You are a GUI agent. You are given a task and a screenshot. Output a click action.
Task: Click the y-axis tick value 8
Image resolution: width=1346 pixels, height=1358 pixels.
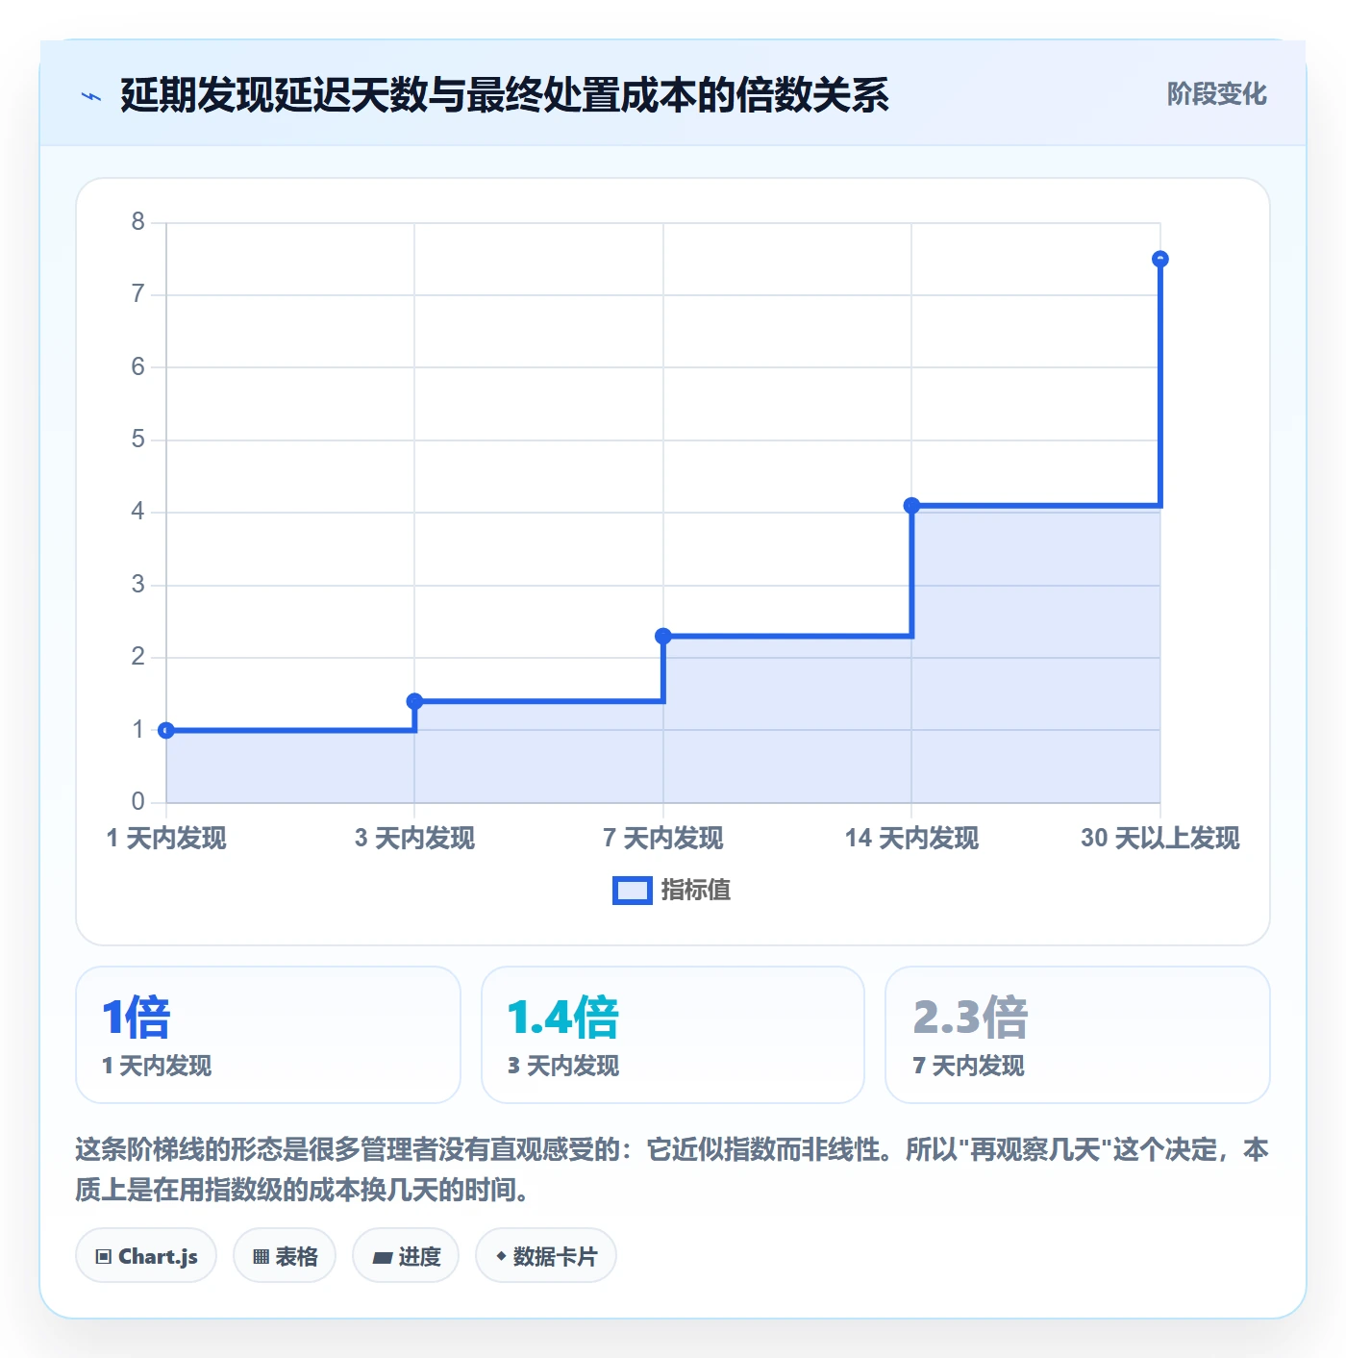click(x=138, y=222)
